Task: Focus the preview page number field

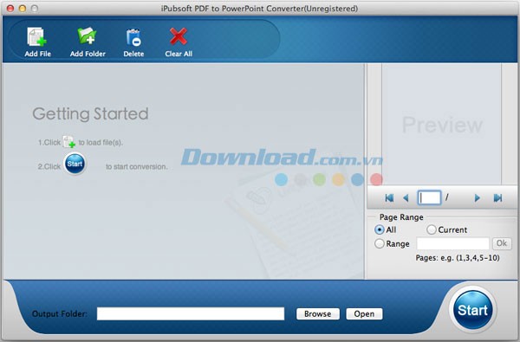Action: (429, 198)
